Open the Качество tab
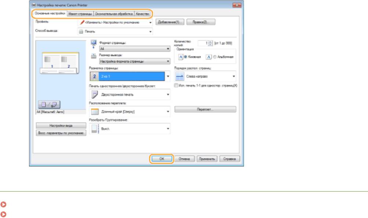This screenshot has height=218, width=368. tap(142, 13)
